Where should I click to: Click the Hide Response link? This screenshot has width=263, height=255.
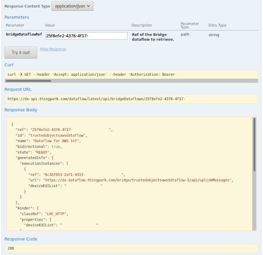(x=53, y=49)
